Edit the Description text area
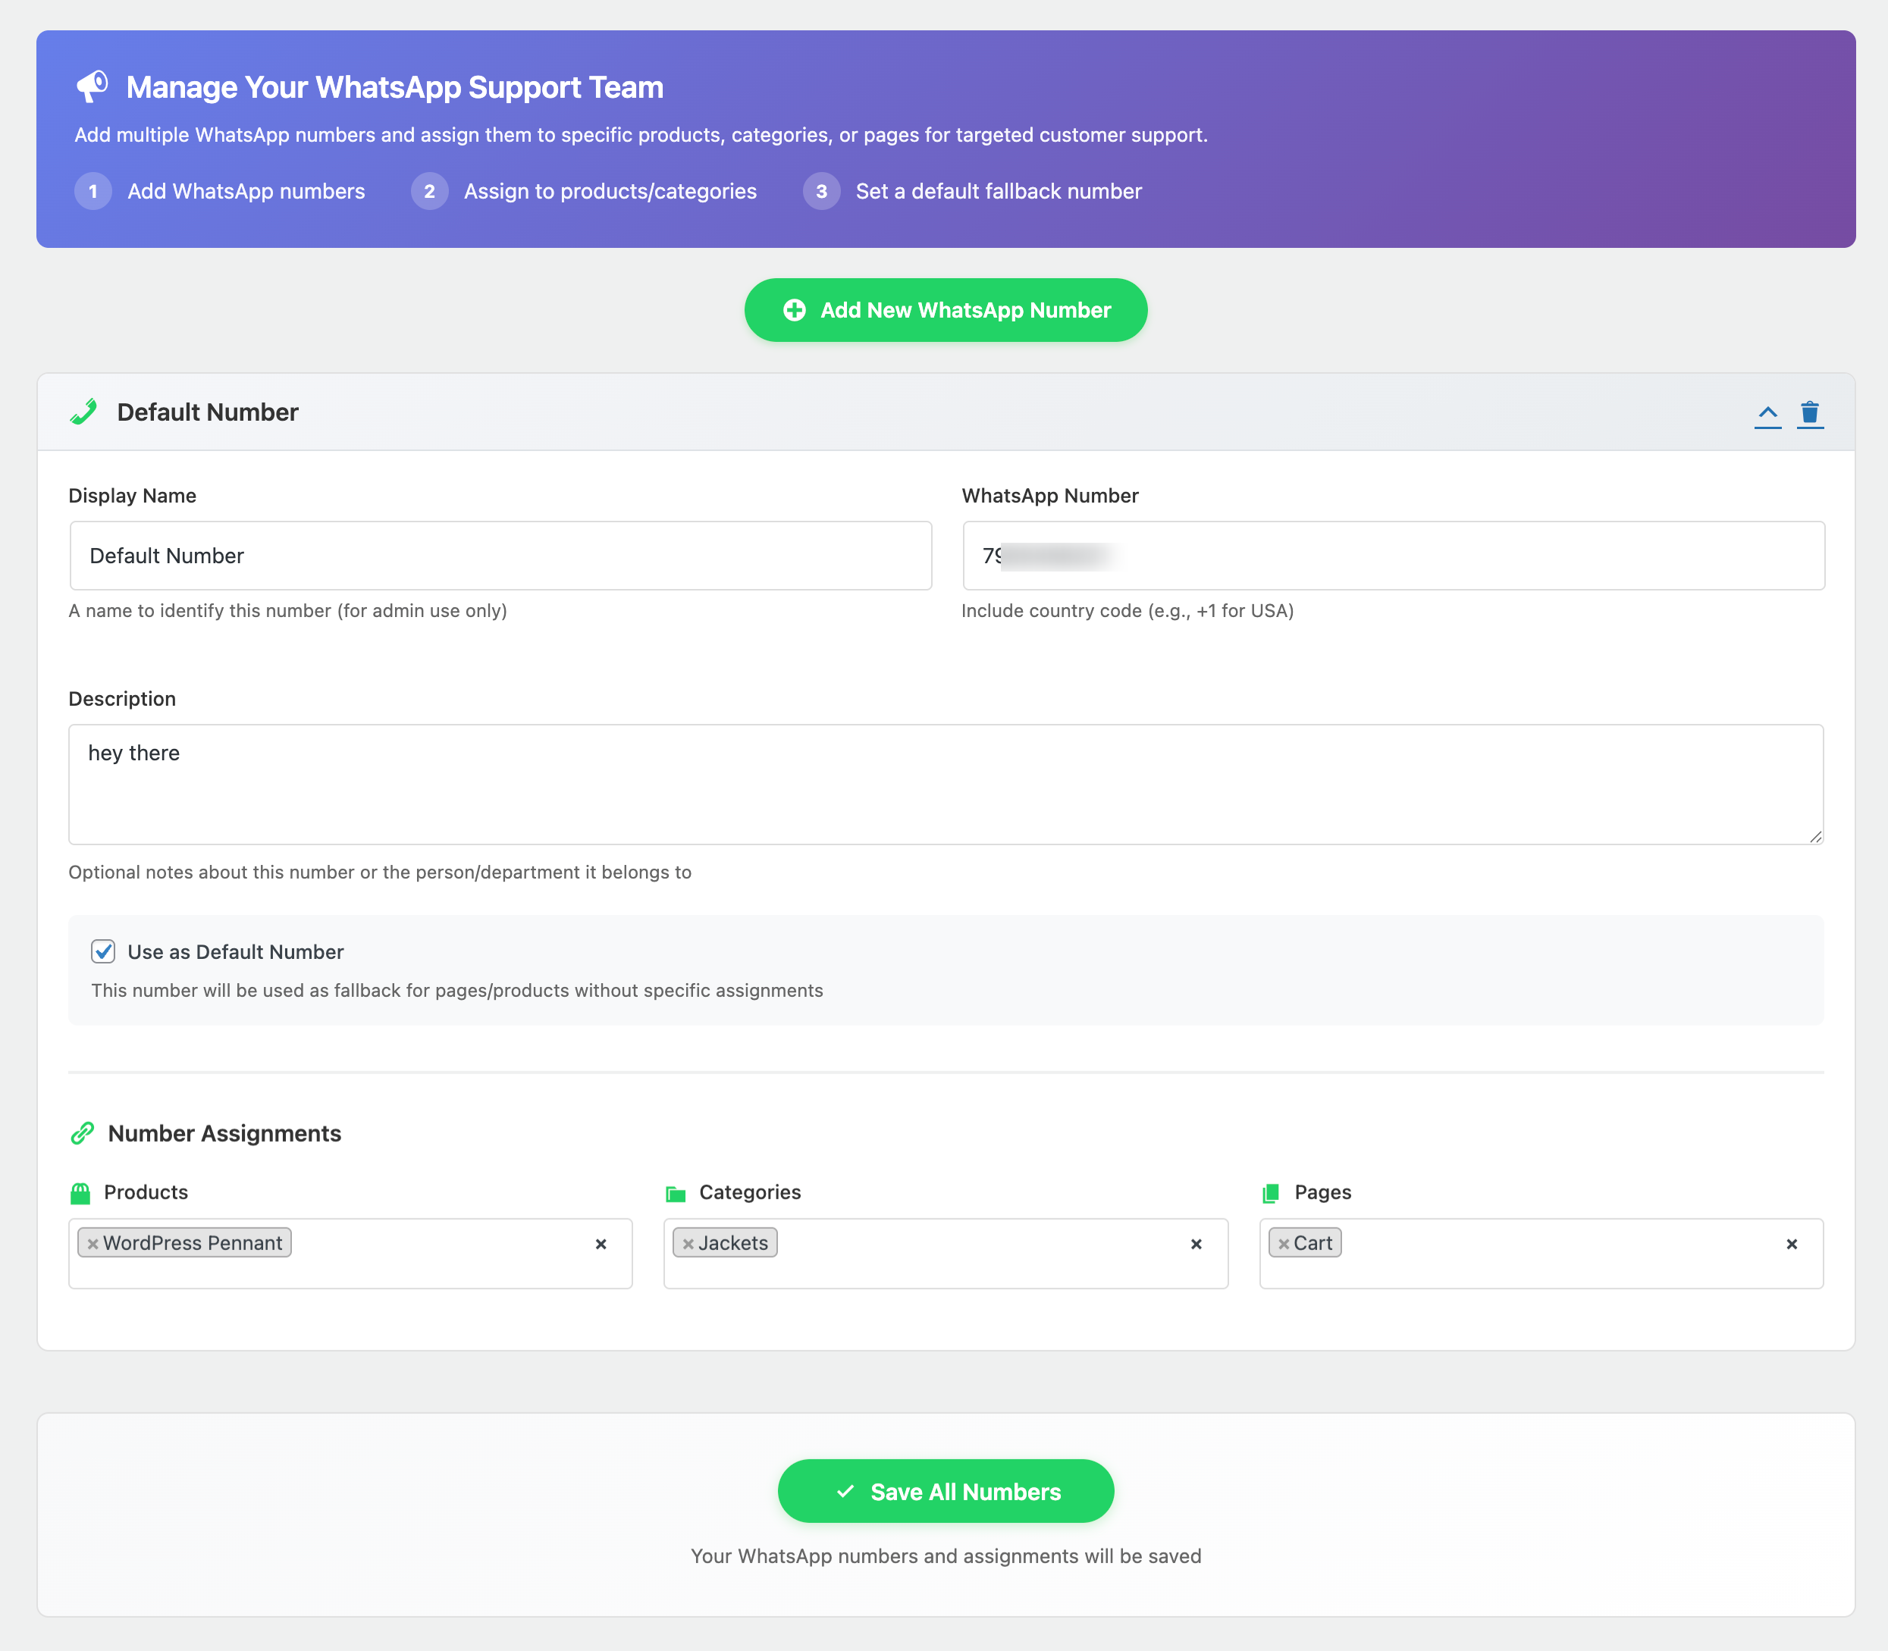This screenshot has height=1651, width=1888. pyautogui.click(x=946, y=784)
